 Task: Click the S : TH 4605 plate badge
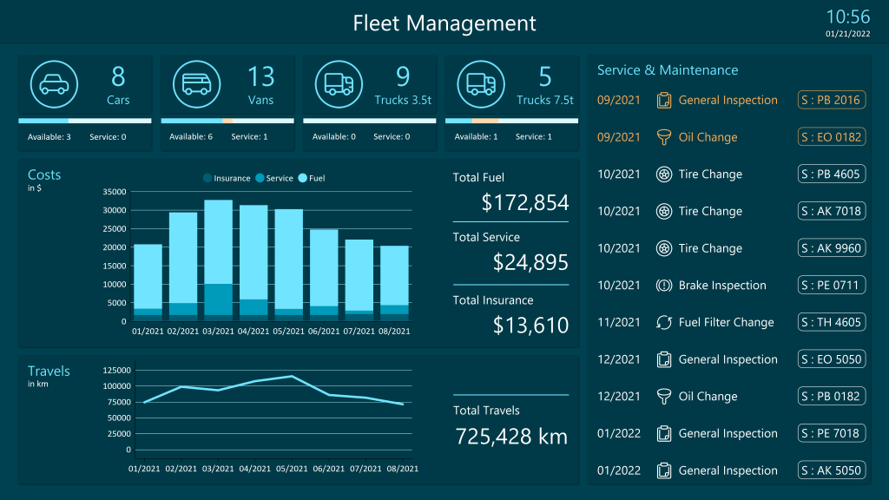tap(832, 323)
